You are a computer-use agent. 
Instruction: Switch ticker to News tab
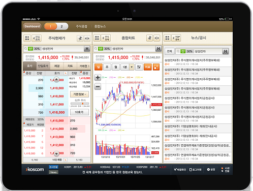[x=53, y=172]
